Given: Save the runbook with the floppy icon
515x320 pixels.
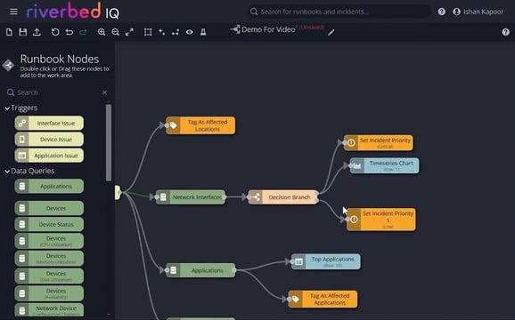Looking at the screenshot, I should coord(22,32).
